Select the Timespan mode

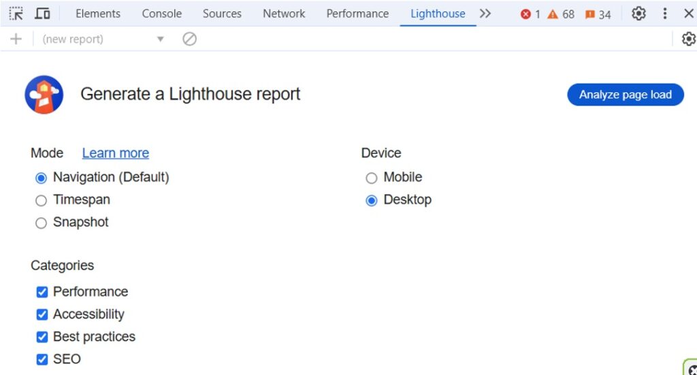(41, 201)
